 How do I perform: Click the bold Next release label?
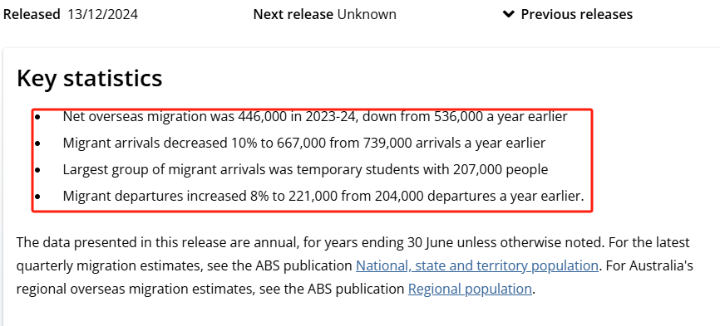click(x=293, y=14)
